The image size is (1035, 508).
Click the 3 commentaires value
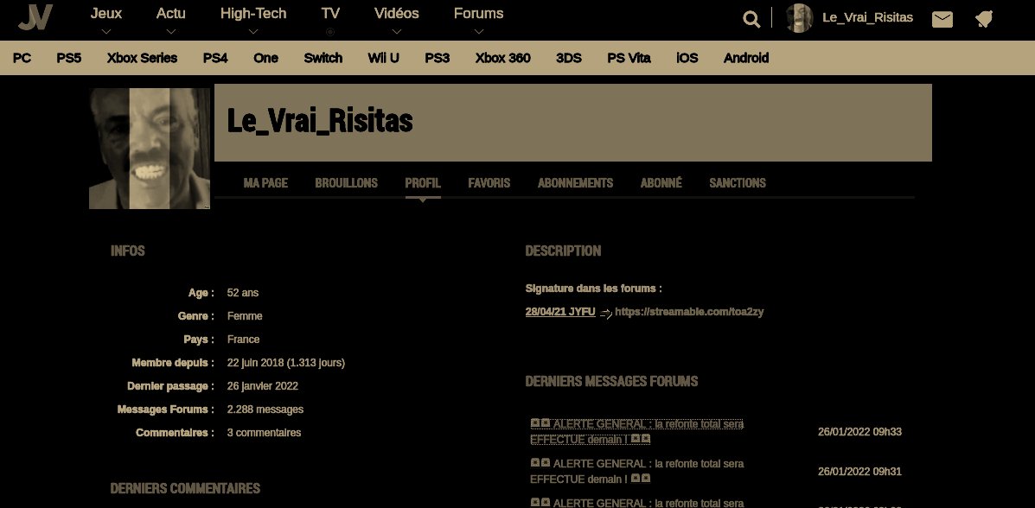click(x=264, y=433)
